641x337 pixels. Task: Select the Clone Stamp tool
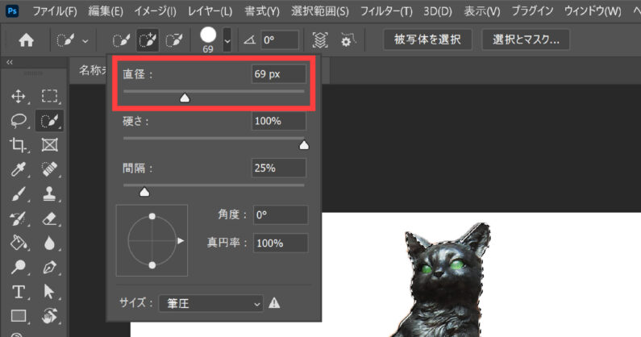[49, 193]
